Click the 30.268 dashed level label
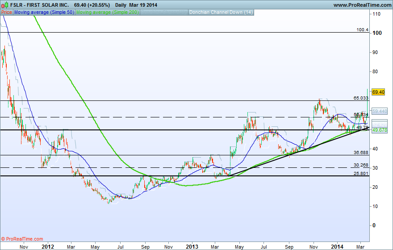393x250 pixels. (361, 165)
